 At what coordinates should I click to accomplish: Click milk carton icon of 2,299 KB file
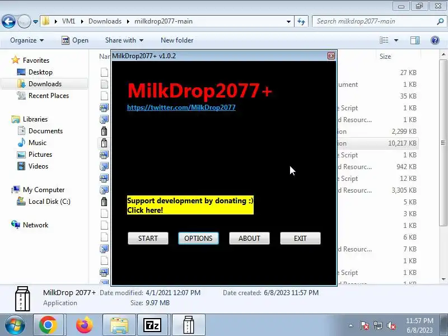(104, 131)
